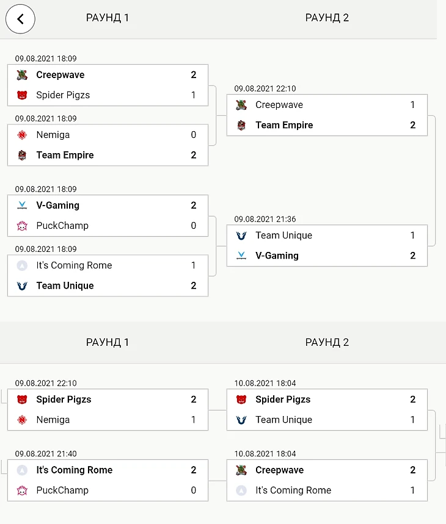Image resolution: width=446 pixels, height=524 pixels.
Task: Click PuckChamp logo in upper bracket round 1
Action: (x=22, y=226)
